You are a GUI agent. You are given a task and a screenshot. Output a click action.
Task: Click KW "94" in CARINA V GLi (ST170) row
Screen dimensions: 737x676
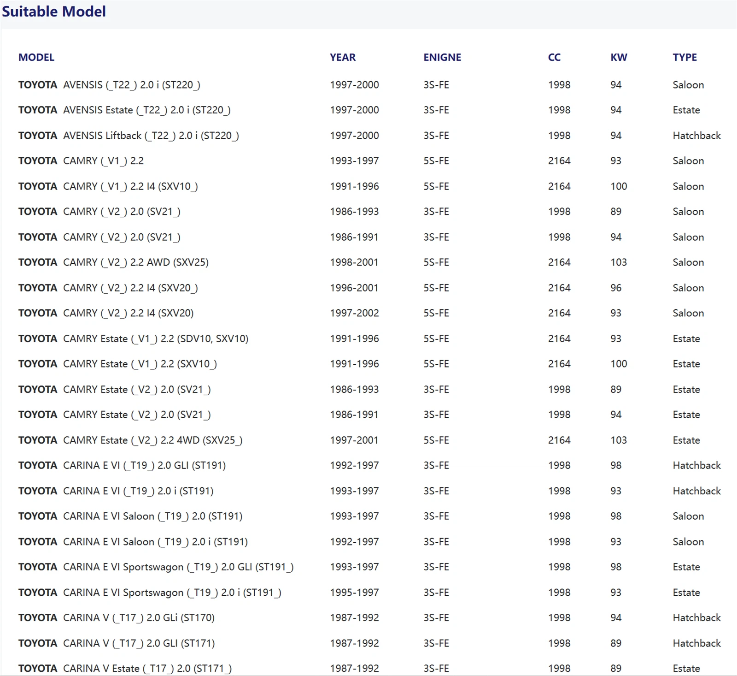pos(616,618)
